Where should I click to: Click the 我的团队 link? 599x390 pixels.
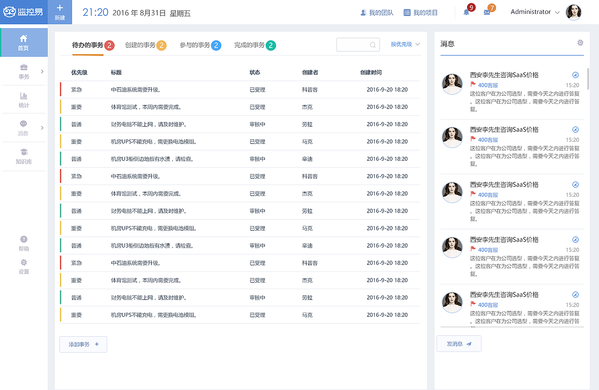click(377, 13)
